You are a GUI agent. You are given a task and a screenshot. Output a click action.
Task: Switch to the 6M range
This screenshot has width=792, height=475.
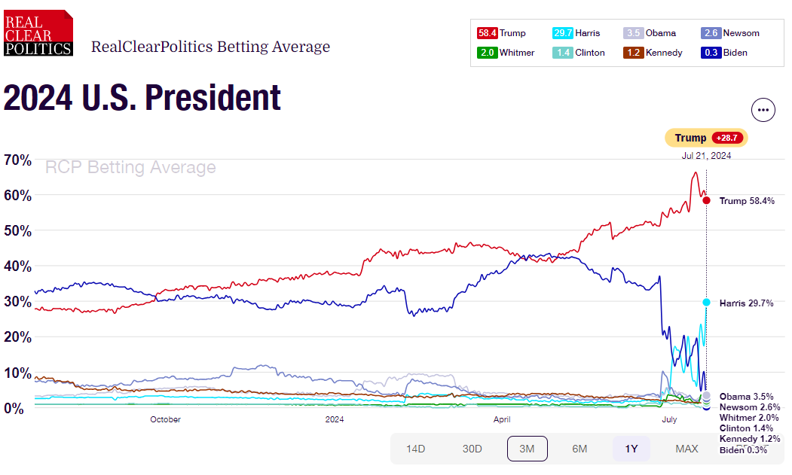click(579, 449)
